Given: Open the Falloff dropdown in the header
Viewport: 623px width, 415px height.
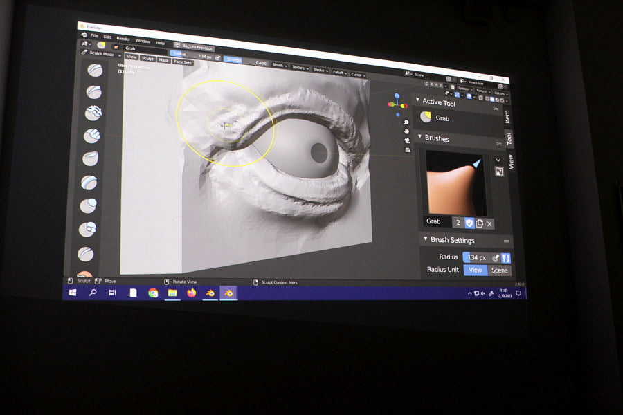Looking at the screenshot, I should pyautogui.click(x=338, y=70).
